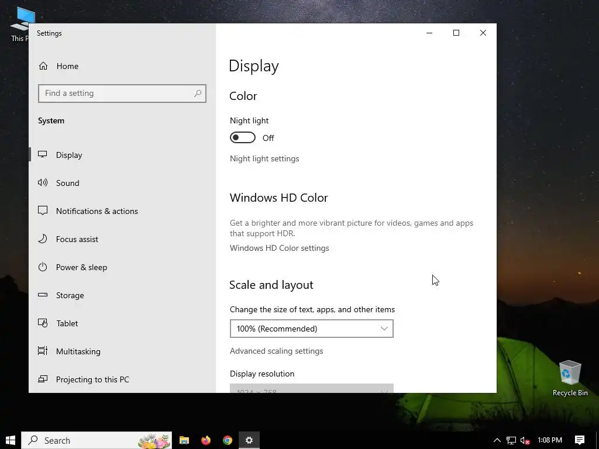Open the network status tray icon
The height and width of the screenshot is (449, 599).
pyautogui.click(x=511, y=440)
